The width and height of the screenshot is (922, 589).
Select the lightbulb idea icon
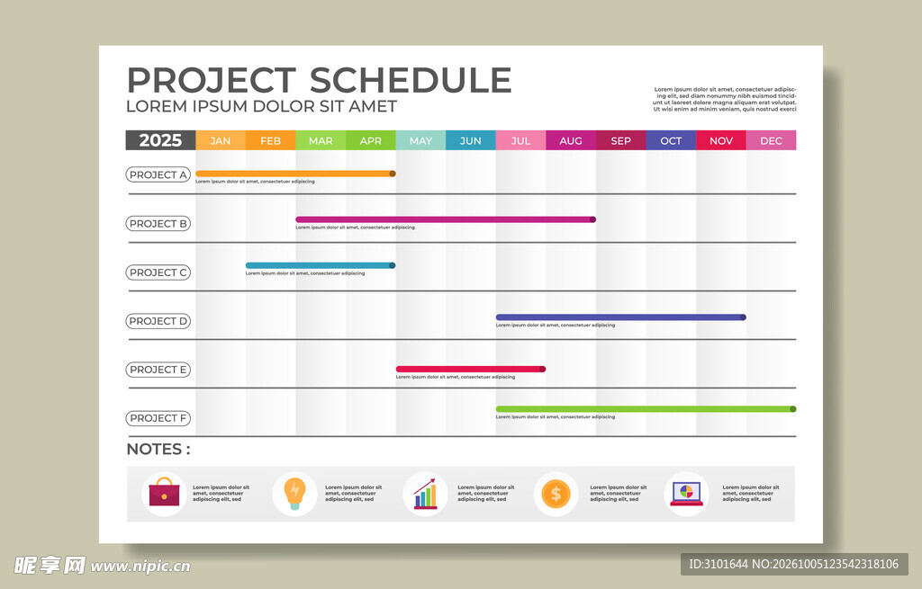click(294, 494)
